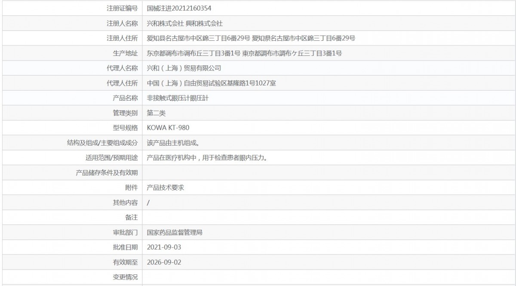The width and height of the screenshot is (516, 286).
Task: Click the label '备注'
Action: [132, 217]
